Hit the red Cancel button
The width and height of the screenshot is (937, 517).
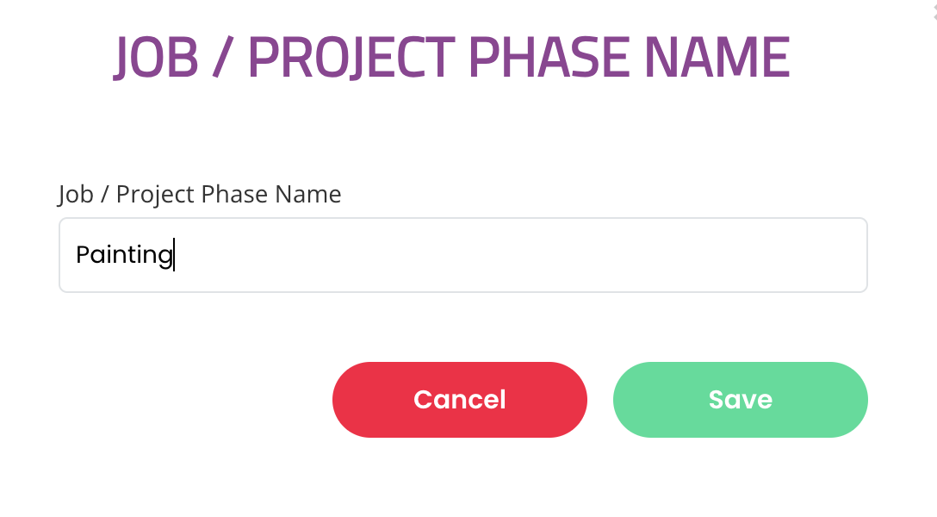(x=460, y=399)
